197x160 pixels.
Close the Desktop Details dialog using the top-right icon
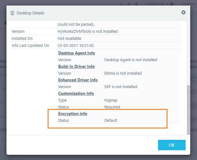point(183,13)
